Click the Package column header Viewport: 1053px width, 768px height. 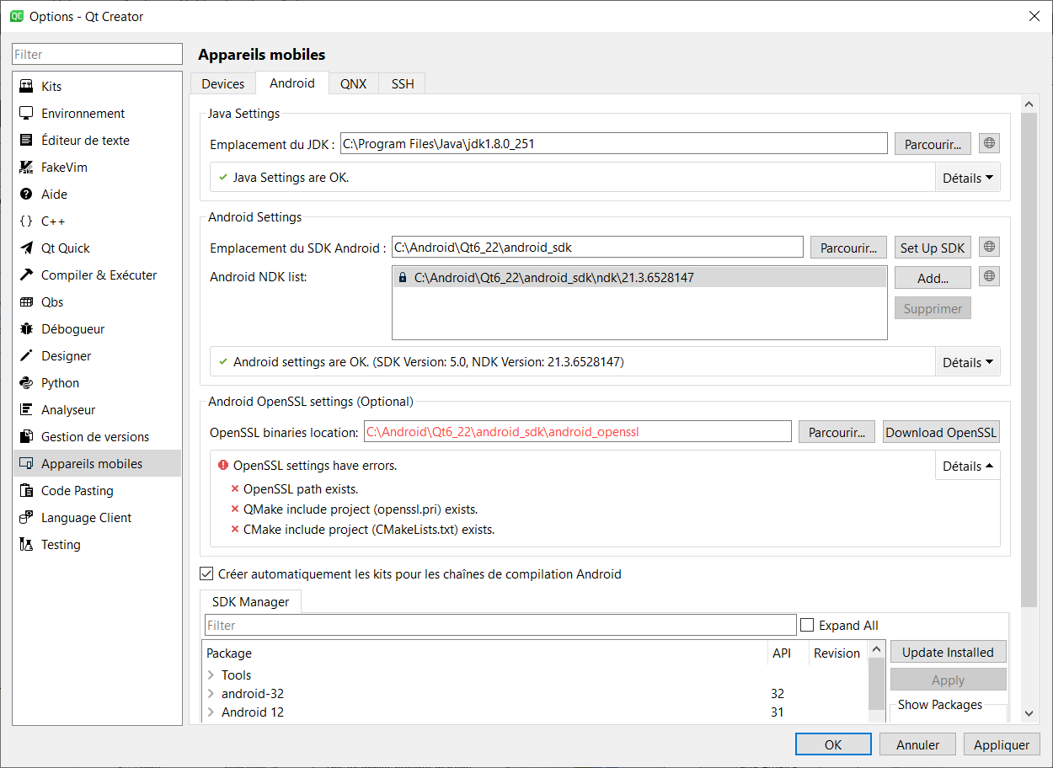(x=484, y=653)
